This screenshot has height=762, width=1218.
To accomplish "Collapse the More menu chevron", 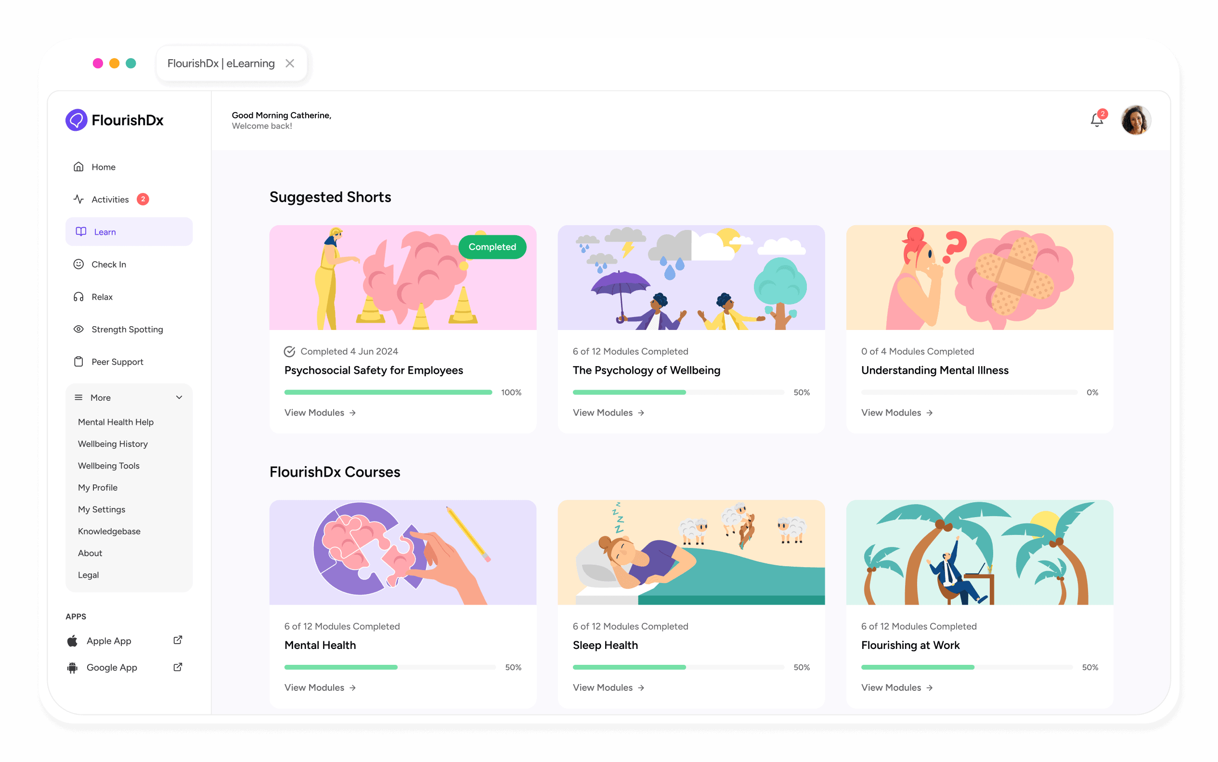I will pos(179,397).
